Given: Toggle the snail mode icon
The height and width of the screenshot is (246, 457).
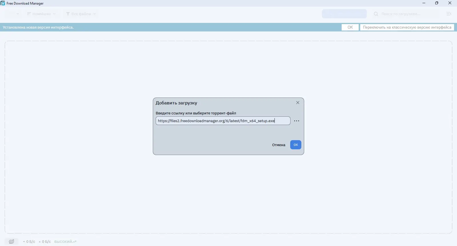Looking at the screenshot, I should pyautogui.click(x=11, y=242).
